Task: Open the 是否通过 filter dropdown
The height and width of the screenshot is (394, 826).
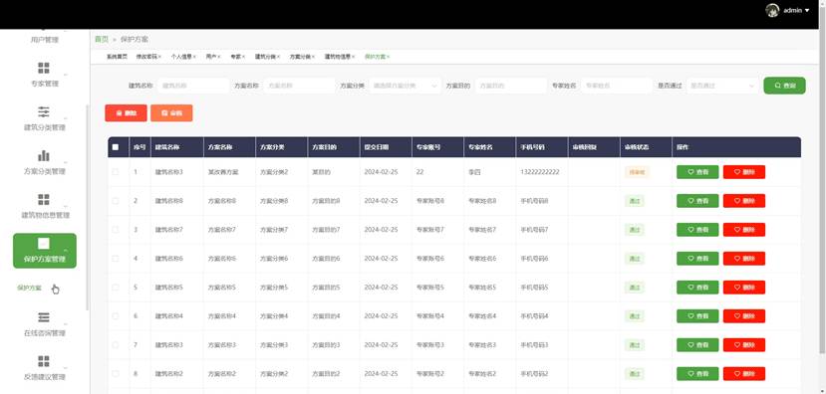Action: pos(722,86)
